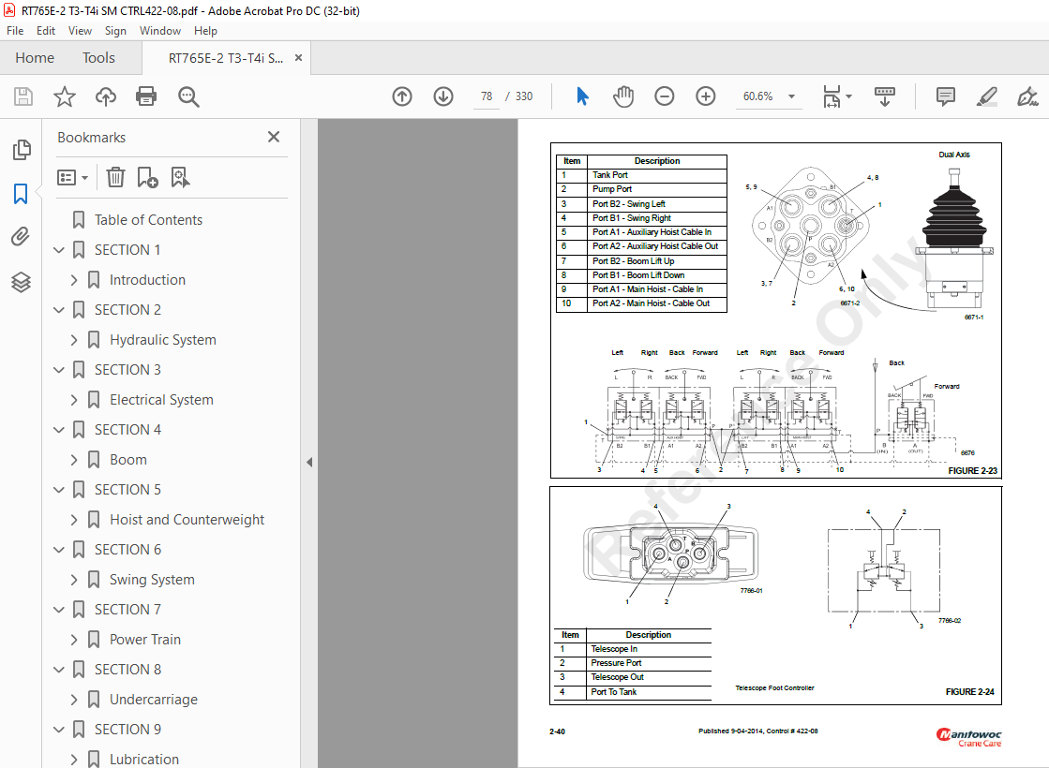The width and height of the screenshot is (1049, 768).
Task: Open the Window menu
Action: (x=160, y=31)
